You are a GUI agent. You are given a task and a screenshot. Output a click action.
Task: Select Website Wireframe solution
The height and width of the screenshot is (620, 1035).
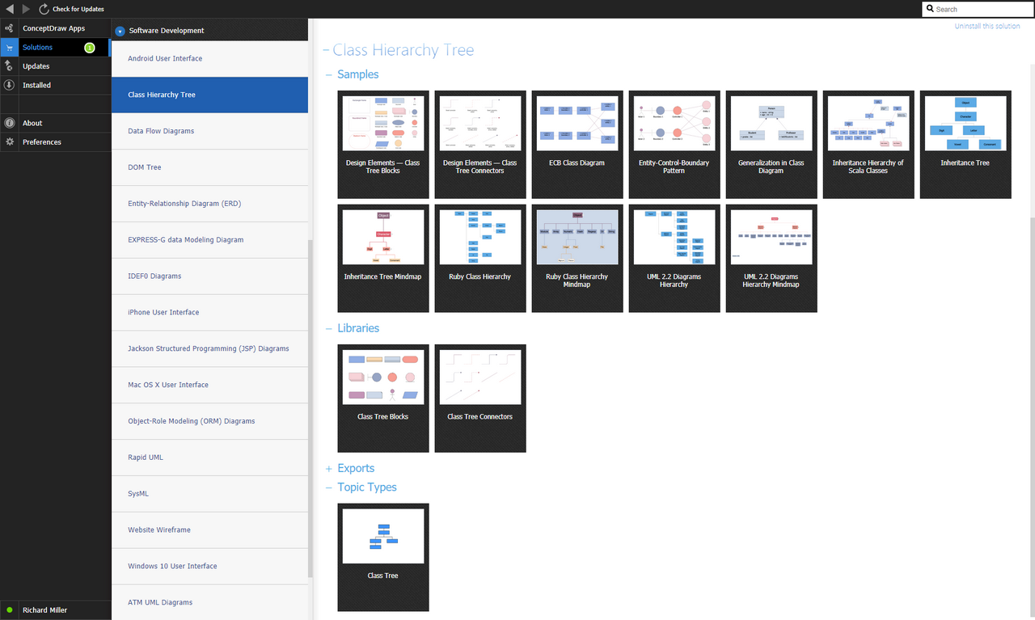click(x=209, y=530)
